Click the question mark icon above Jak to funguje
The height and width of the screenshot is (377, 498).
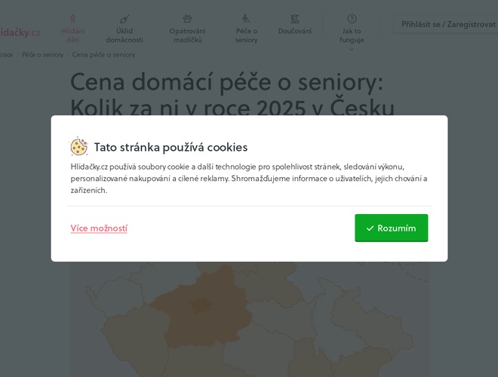[352, 19]
